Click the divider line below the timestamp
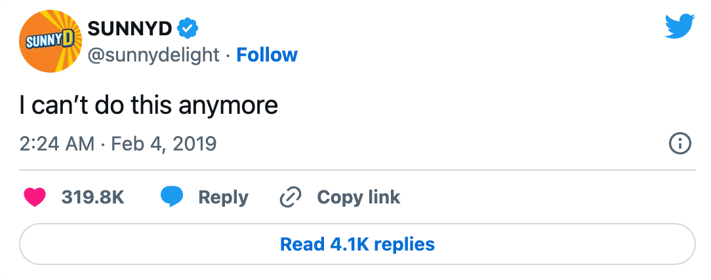The image size is (711, 280). (x=357, y=170)
